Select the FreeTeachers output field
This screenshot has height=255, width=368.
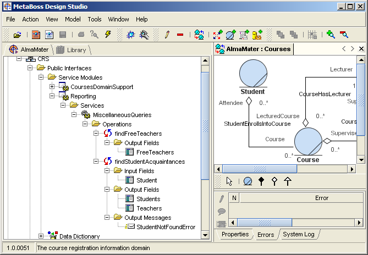coord(155,152)
